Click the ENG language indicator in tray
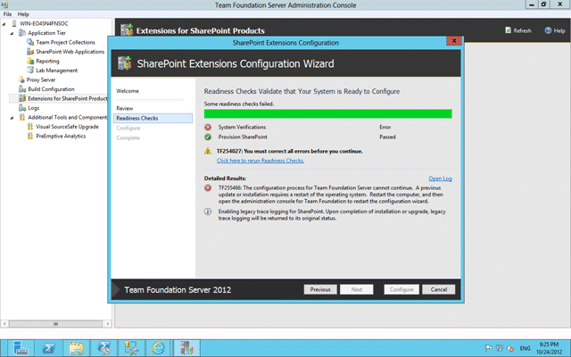 (x=525, y=348)
